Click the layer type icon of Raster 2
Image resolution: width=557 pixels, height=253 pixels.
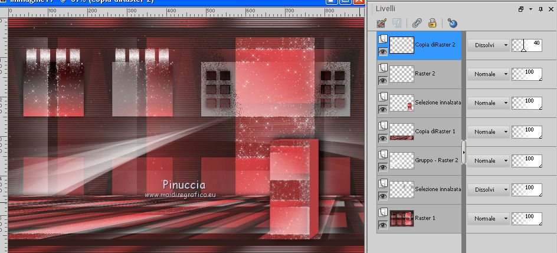[383, 68]
